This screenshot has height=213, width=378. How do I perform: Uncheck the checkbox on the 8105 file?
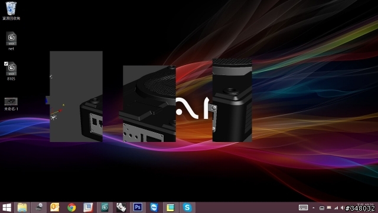6,64
